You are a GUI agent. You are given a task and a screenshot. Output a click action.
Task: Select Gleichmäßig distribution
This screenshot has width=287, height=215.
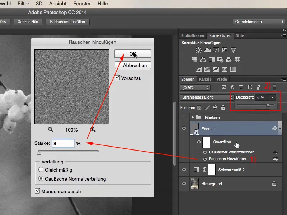point(41,169)
